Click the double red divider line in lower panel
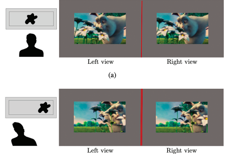The image size is (228, 154). tap(141, 117)
